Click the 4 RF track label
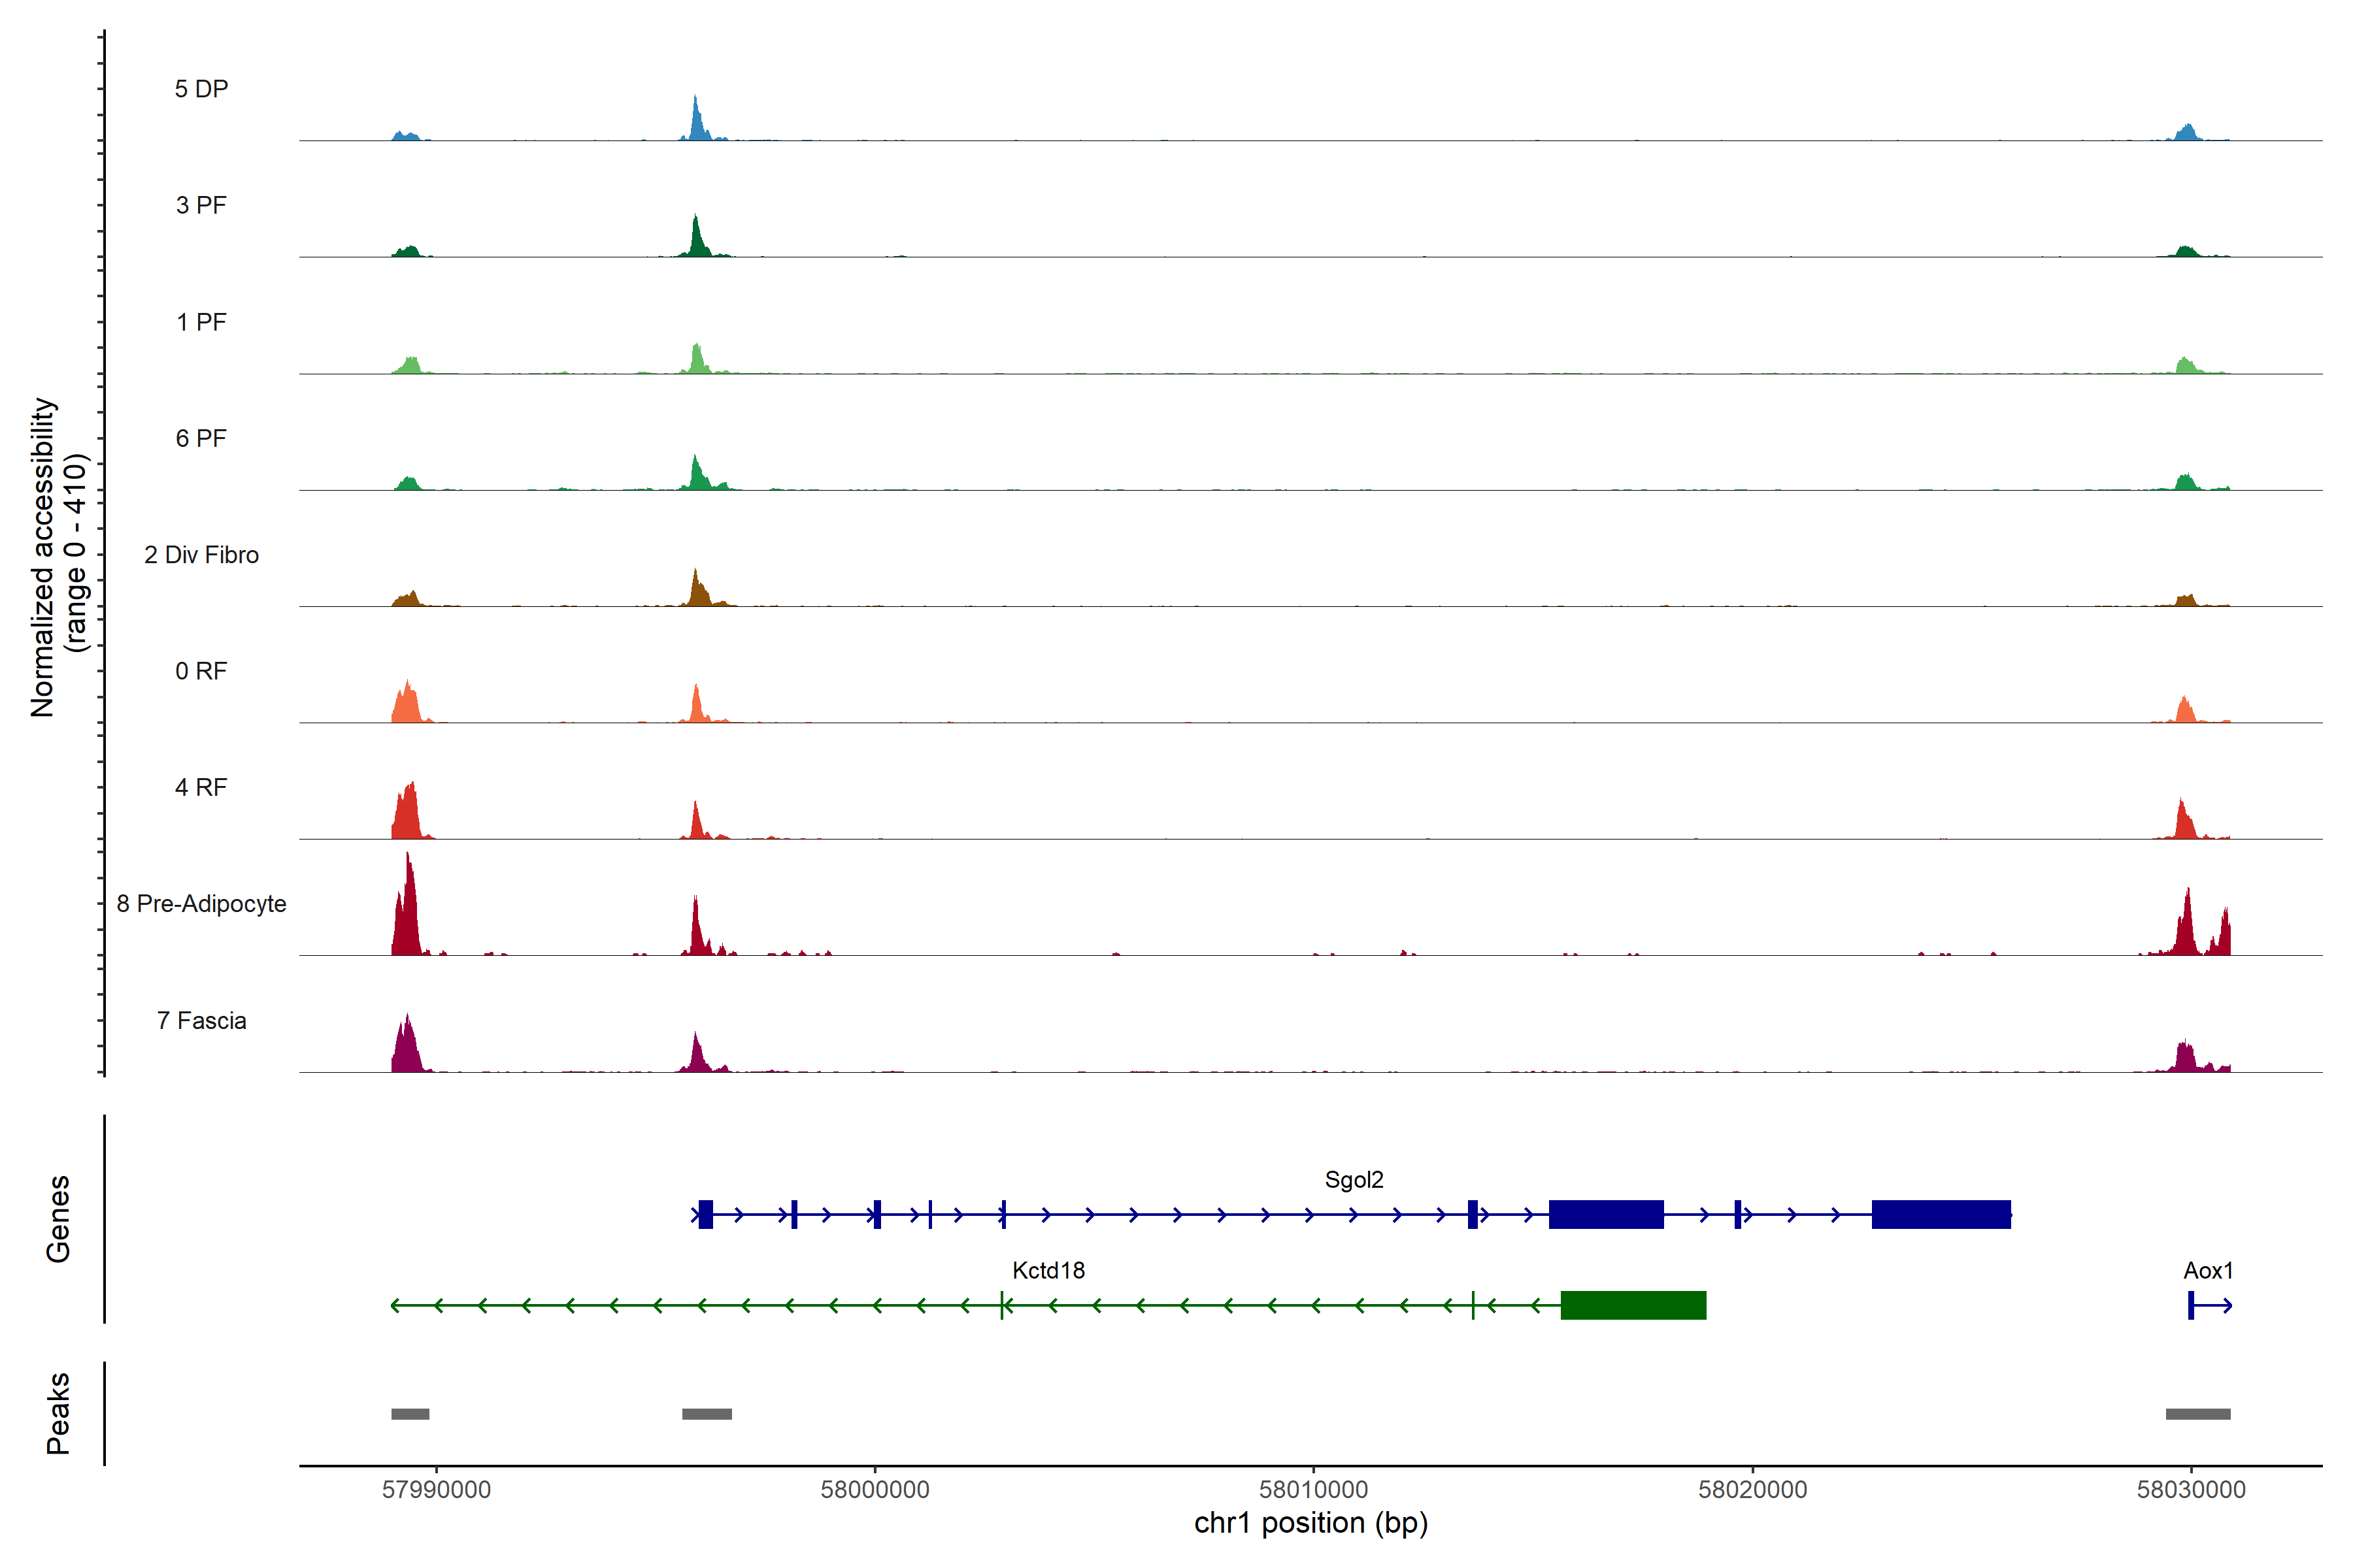 point(201,788)
